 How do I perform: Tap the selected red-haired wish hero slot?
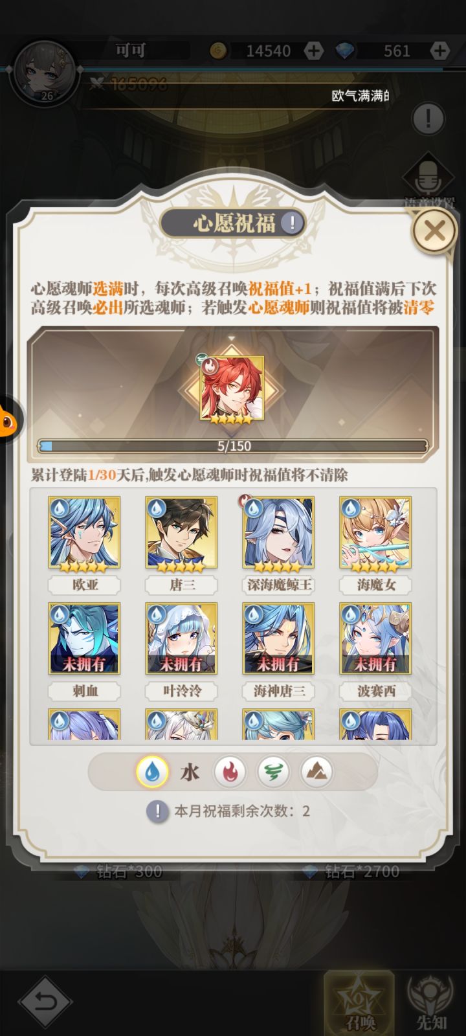232,389
